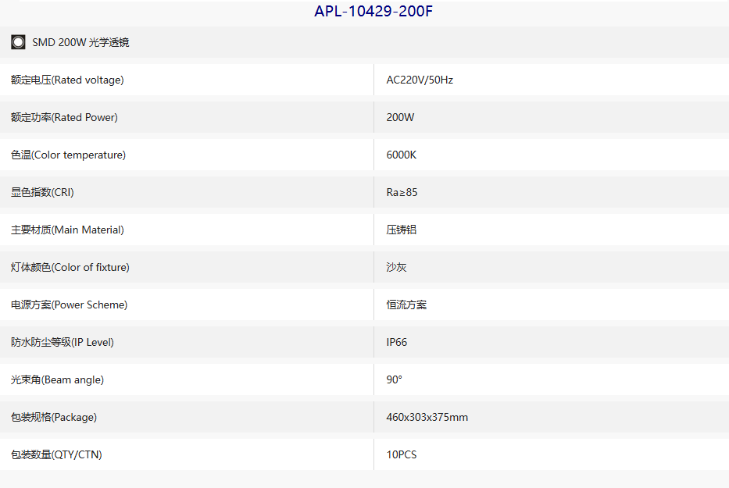Select the 电源方案(Power Scheme) label

coord(70,305)
